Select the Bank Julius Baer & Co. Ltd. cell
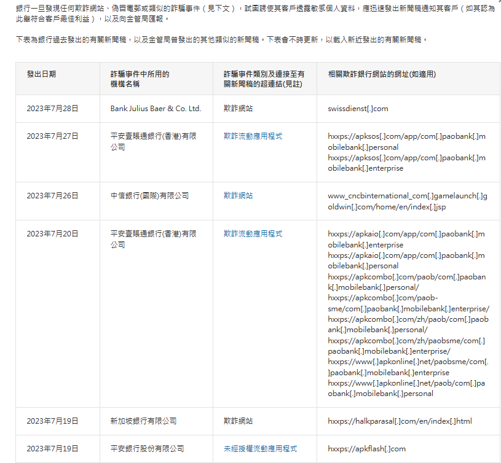 [156, 109]
